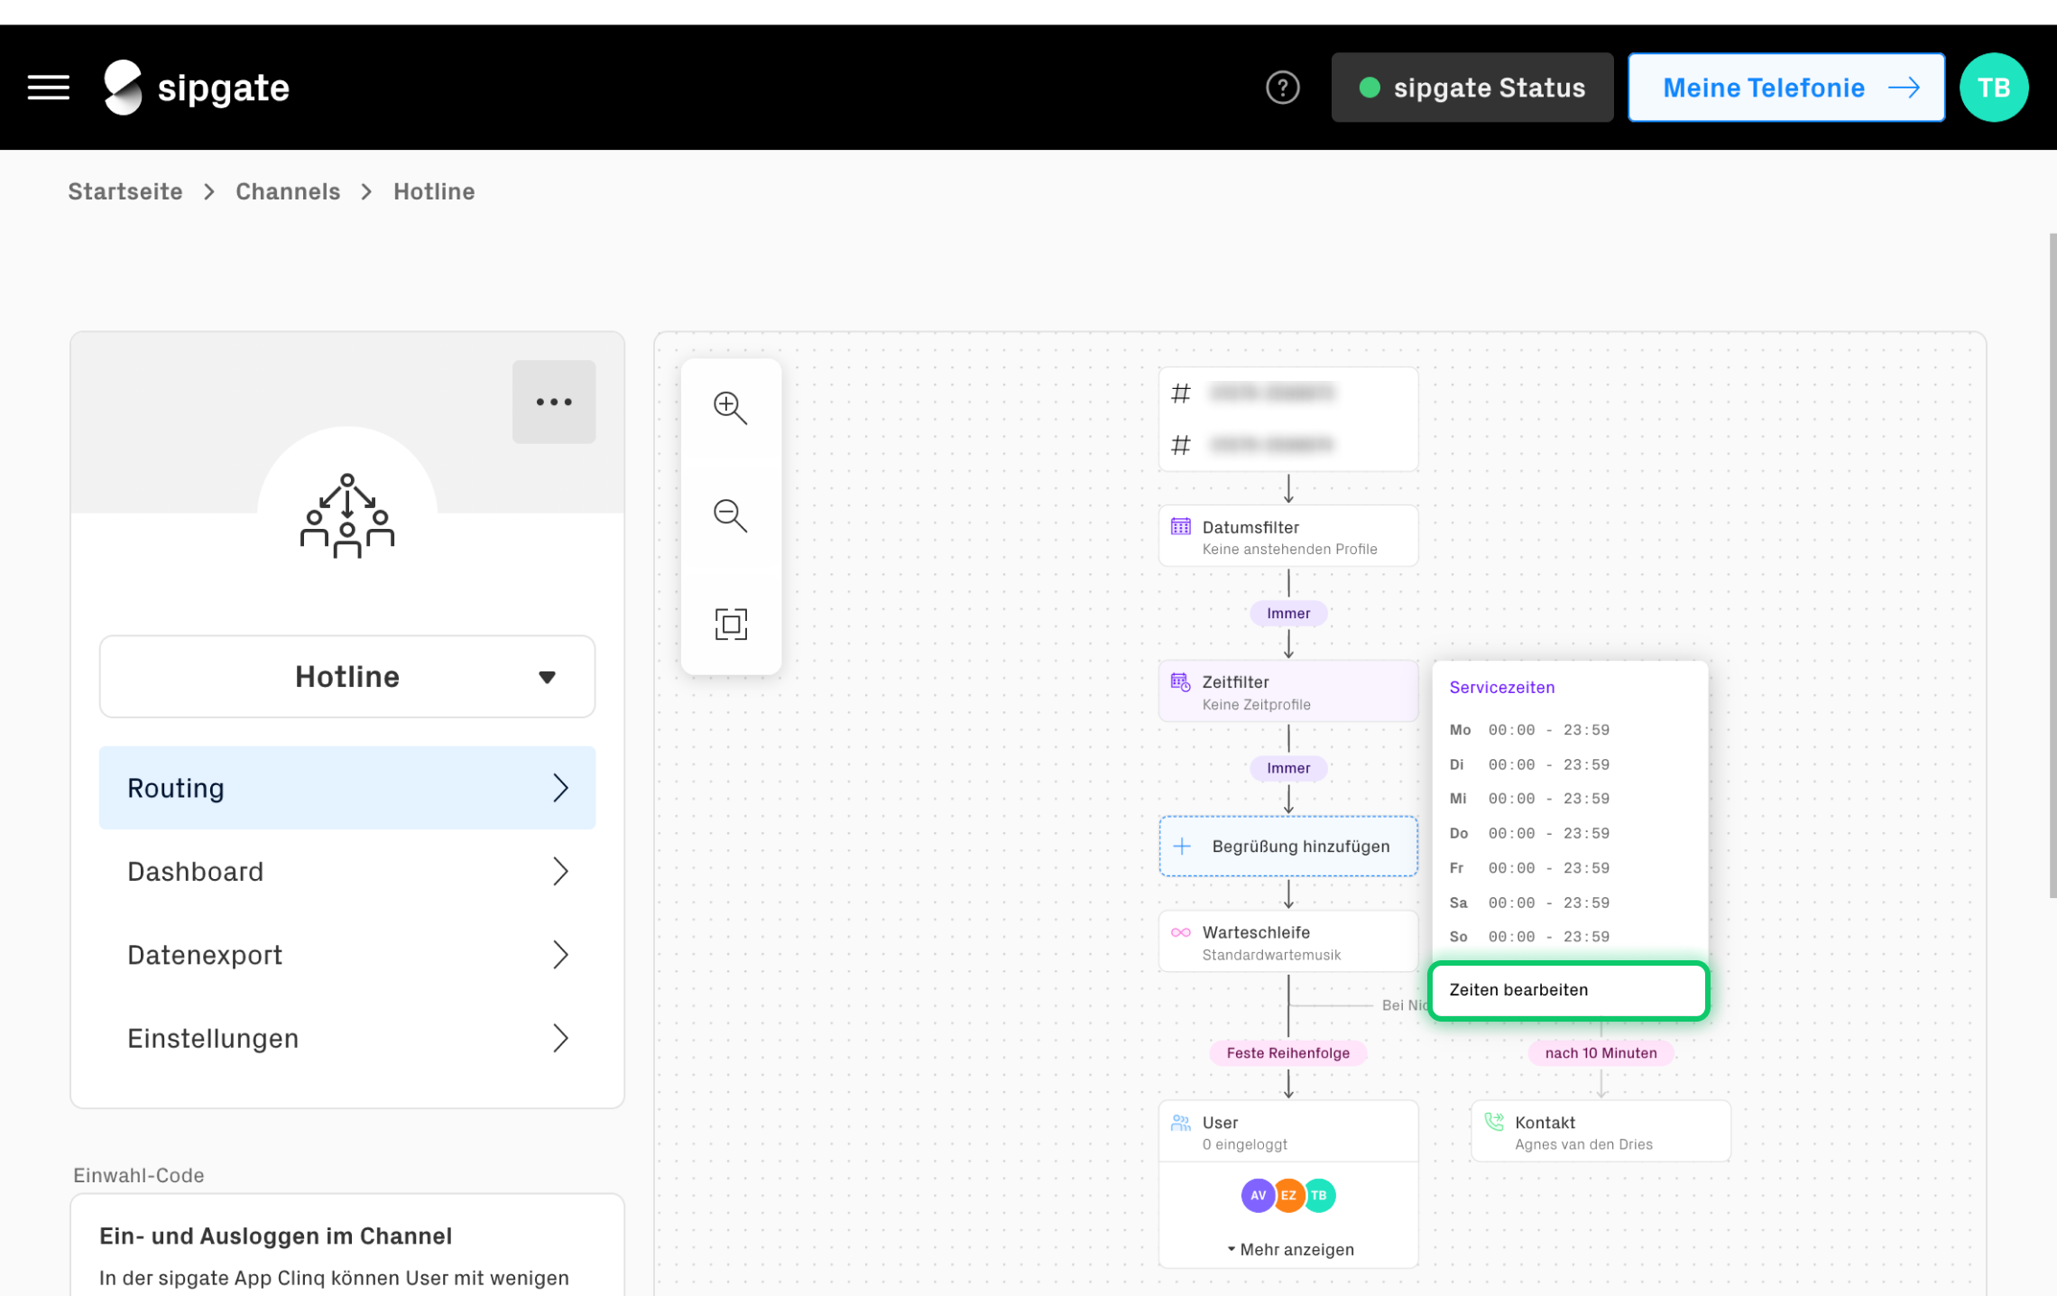Click the Einwahl-Code label

pyautogui.click(x=139, y=1175)
